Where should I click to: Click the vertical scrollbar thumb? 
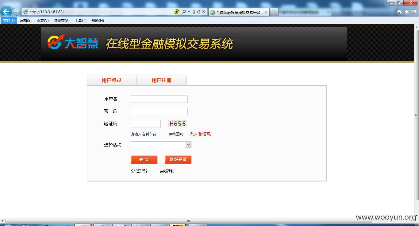[x=416, y=115]
